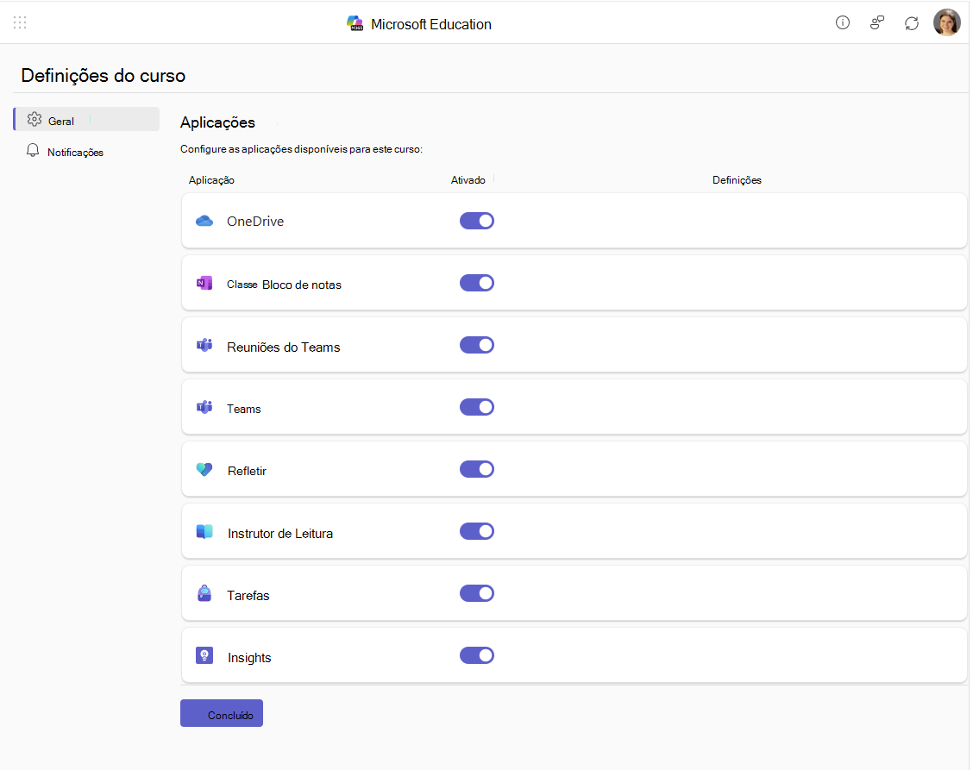
Task: Click the Tarefas app label
Action: (x=248, y=596)
